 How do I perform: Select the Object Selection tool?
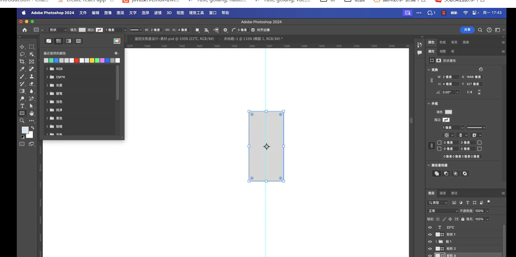coord(32,54)
